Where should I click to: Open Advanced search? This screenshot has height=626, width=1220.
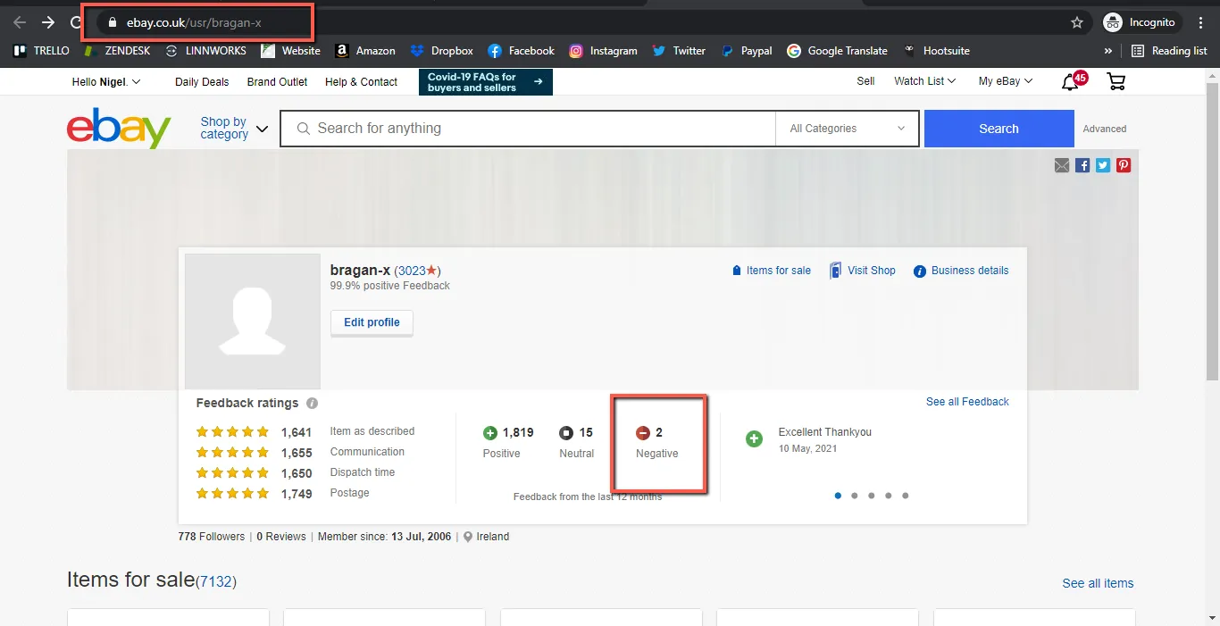pyautogui.click(x=1105, y=129)
